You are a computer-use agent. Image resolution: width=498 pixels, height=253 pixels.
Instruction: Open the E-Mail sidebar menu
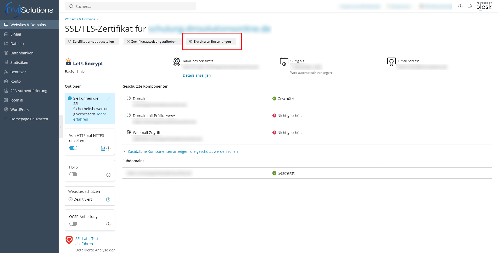coord(16,34)
